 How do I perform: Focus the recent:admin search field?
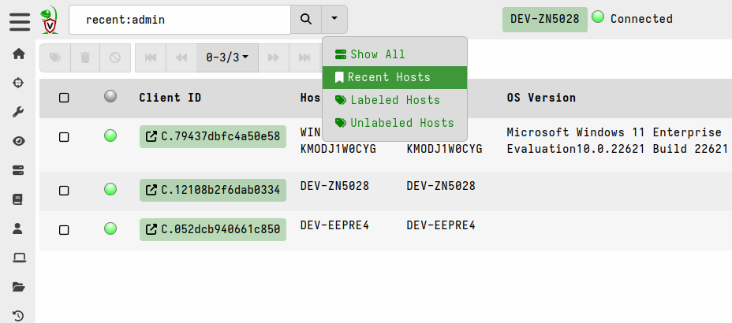pos(180,19)
